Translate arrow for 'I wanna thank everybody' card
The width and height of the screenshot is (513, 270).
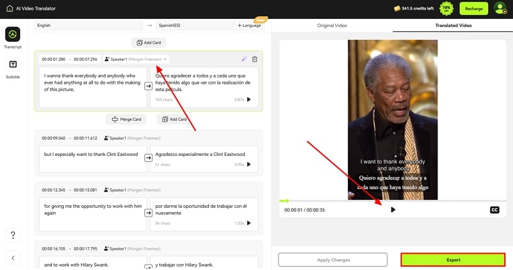[148, 86]
